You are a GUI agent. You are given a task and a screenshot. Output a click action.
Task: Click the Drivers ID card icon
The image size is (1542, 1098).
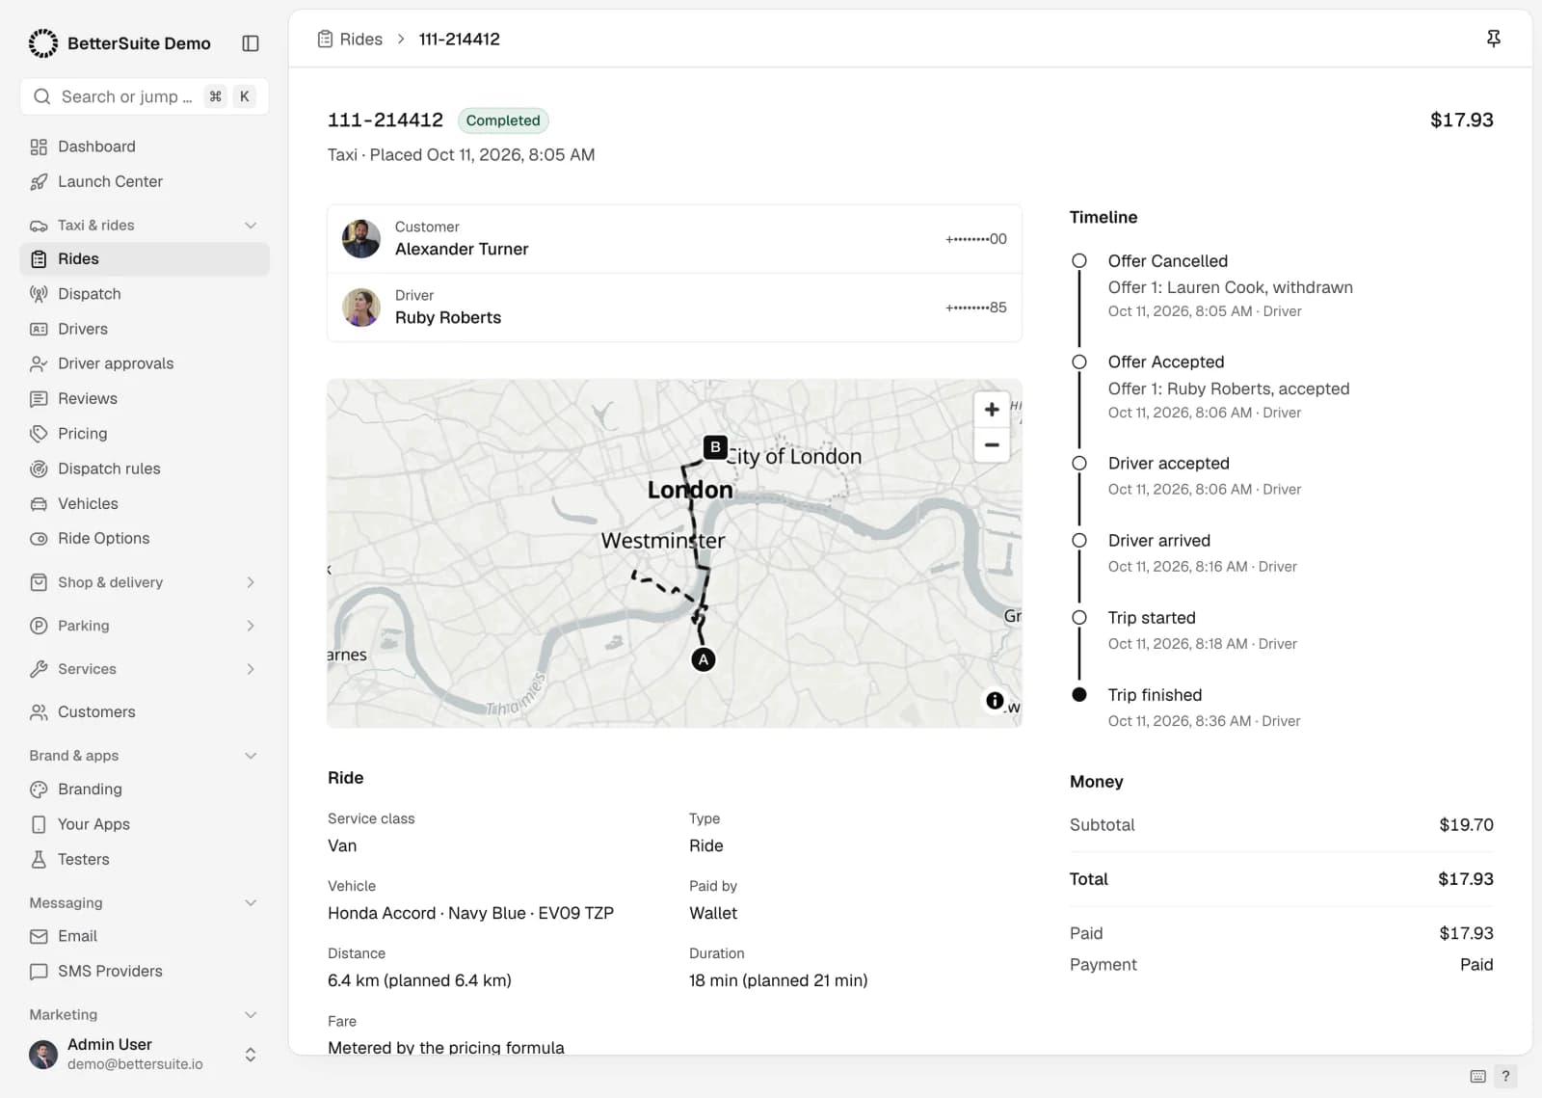(39, 329)
